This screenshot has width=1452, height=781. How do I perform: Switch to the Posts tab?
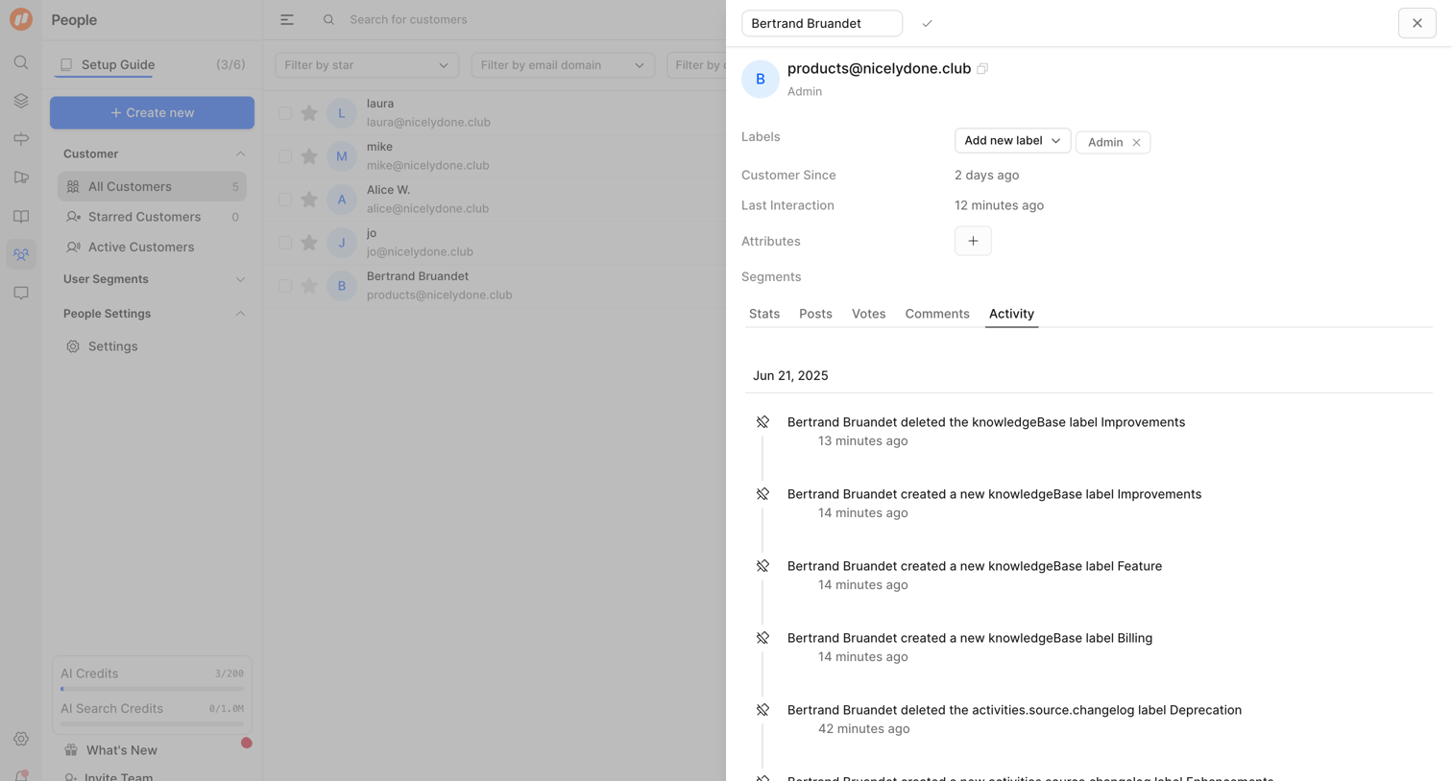pos(815,314)
